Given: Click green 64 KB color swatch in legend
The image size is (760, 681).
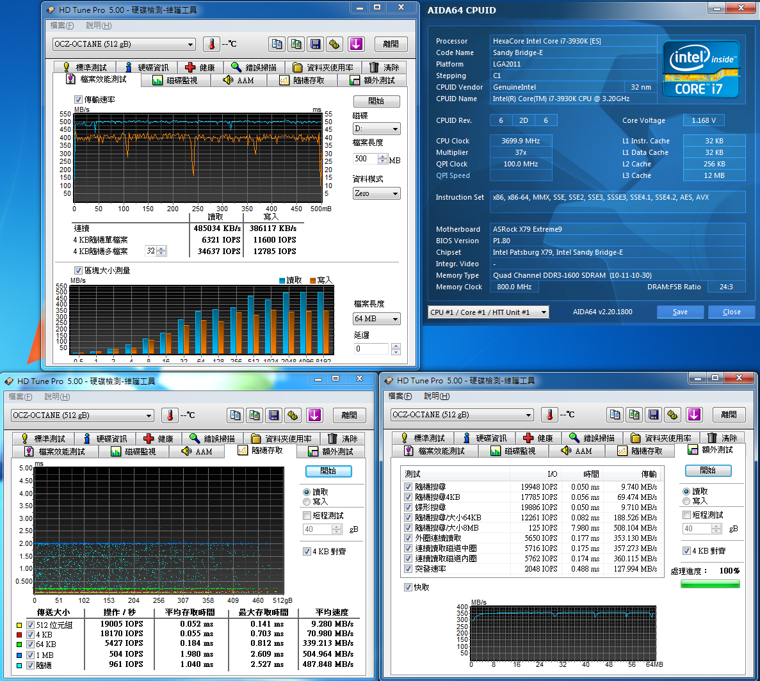Looking at the screenshot, I should coord(19,645).
